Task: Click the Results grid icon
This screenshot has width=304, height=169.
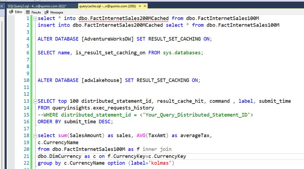Action: pyautogui.click(x=28, y=12)
